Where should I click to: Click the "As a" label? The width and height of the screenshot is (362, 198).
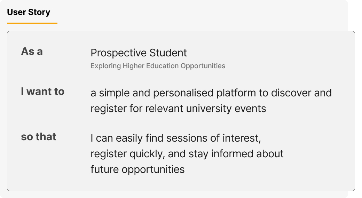32,52
